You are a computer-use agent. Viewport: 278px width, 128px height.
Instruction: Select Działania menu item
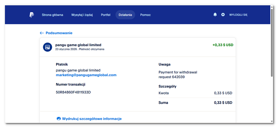pos(125,15)
